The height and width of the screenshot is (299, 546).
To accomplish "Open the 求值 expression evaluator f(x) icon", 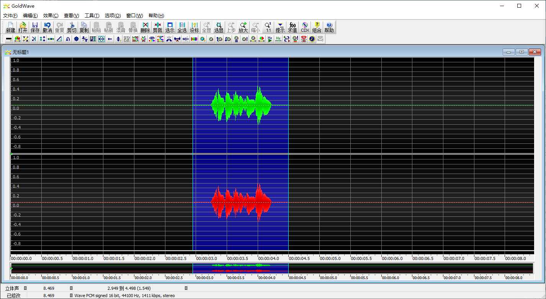I will click(x=293, y=27).
